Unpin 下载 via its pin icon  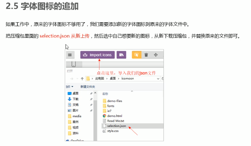coord(91,99)
